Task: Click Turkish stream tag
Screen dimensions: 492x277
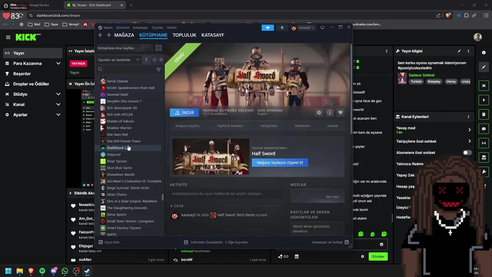Action: (x=416, y=82)
